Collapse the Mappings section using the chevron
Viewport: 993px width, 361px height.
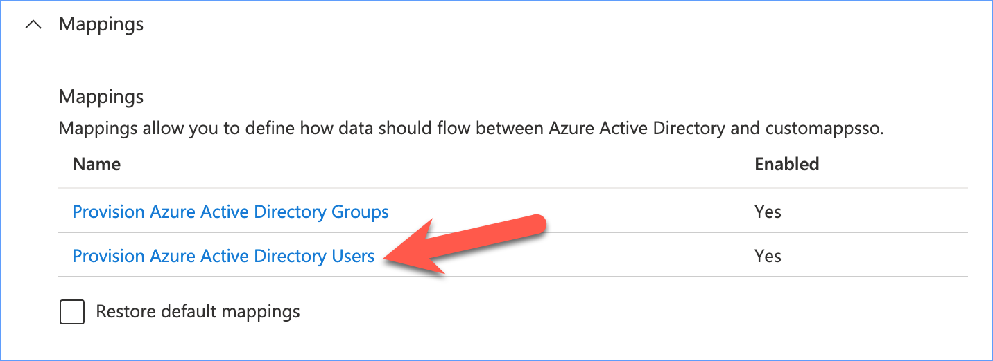pyautogui.click(x=33, y=24)
